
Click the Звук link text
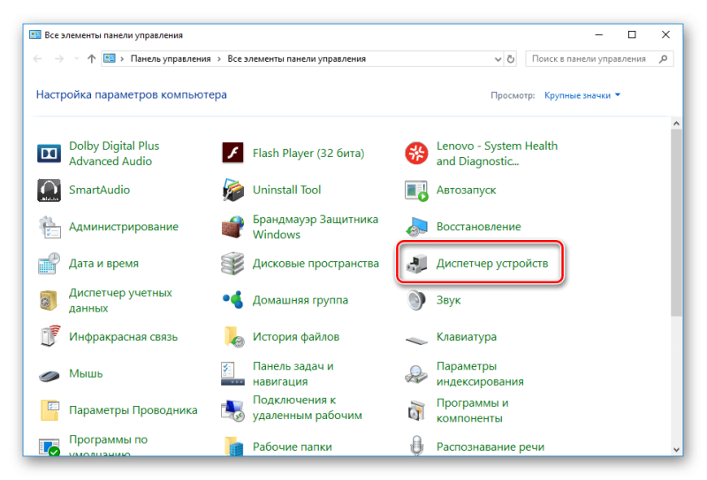click(x=448, y=300)
